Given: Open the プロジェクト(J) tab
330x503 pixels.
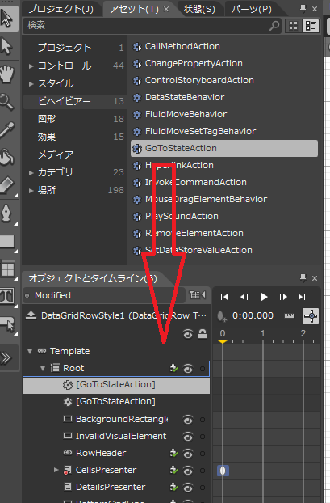Looking at the screenshot, I should pos(61,9).
